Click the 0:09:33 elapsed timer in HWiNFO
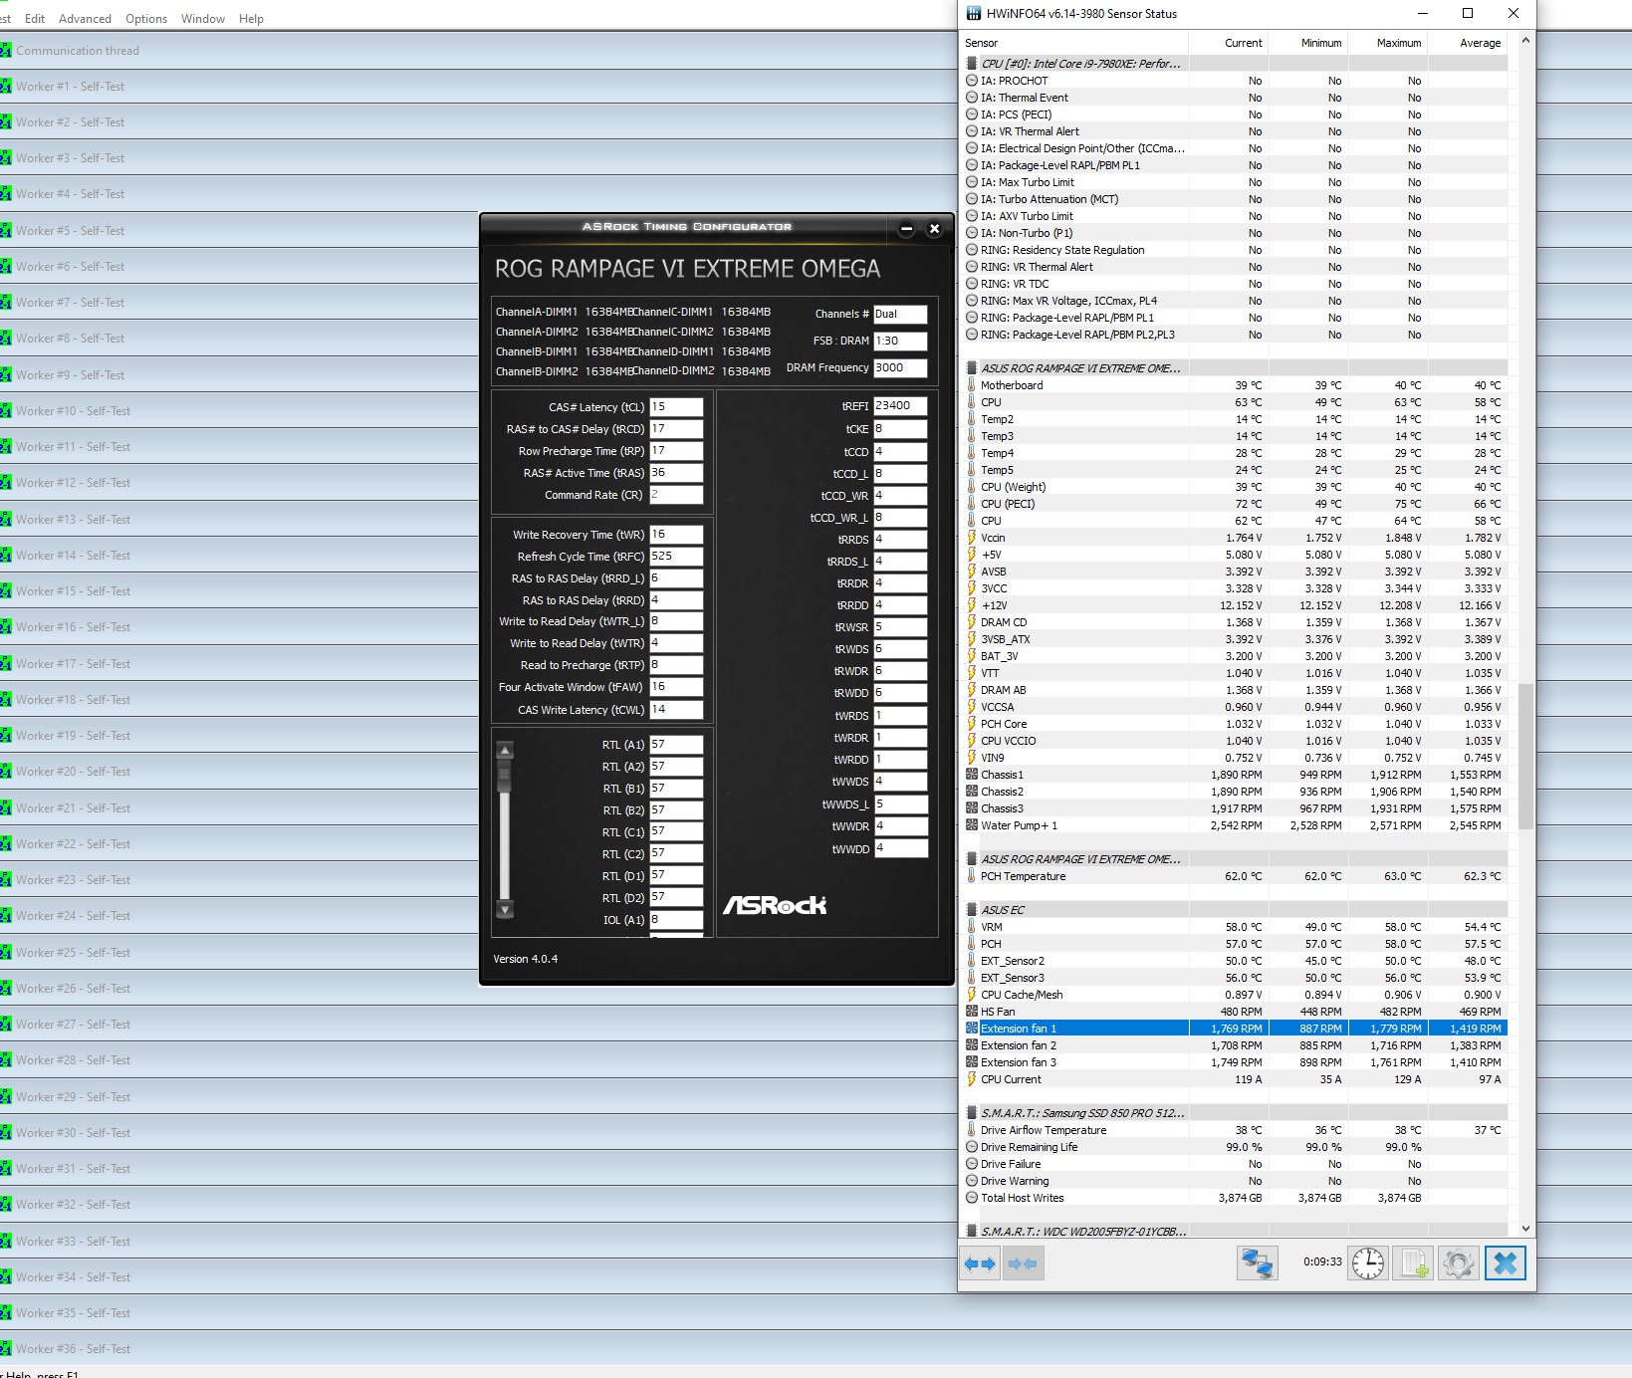The image size is (1632, 1378). tap(1322, 1262)
